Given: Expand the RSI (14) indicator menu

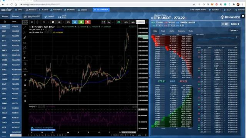Looking at the screenshot, I should (x=36, y=107).
